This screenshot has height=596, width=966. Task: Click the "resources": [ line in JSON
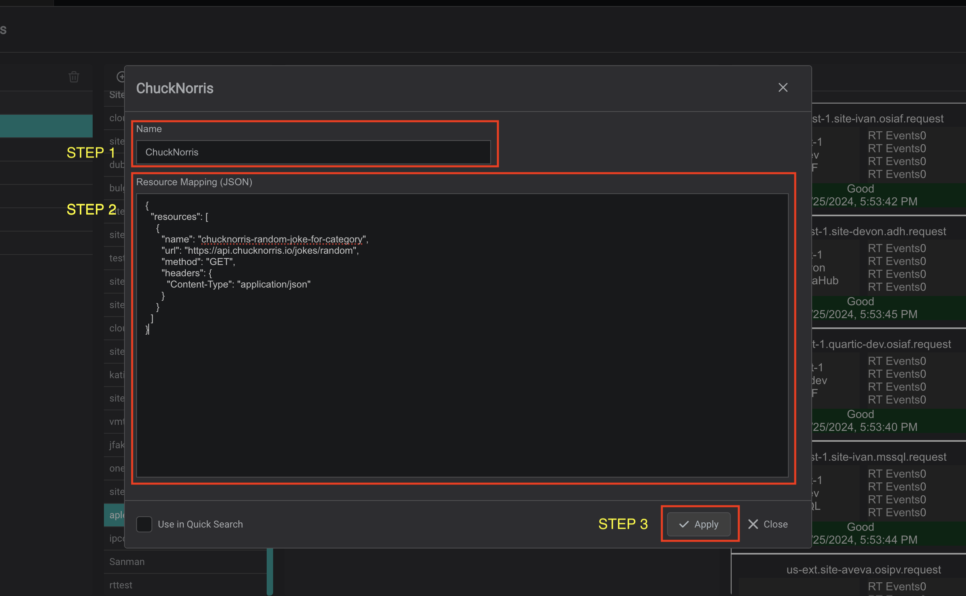pyautogui.click(x=179, y=217)
